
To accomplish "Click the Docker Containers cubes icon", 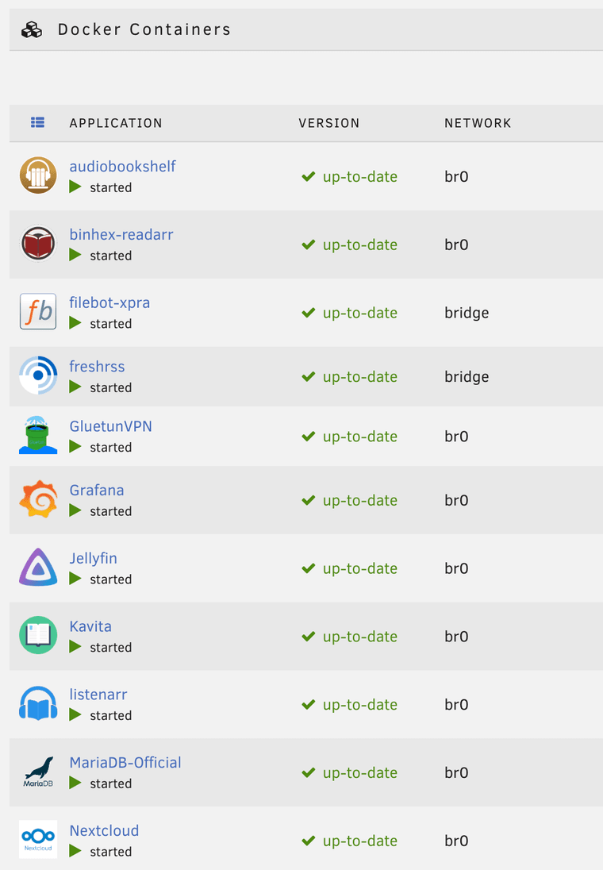I will click(x=32, y=30).
